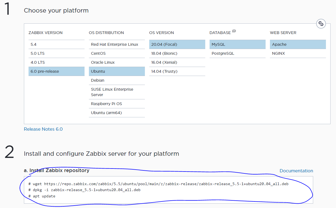Choose Red Hat Enterprise Linux distribution
336x208 pixels.
pyautogui.click(x=117, y=44)
